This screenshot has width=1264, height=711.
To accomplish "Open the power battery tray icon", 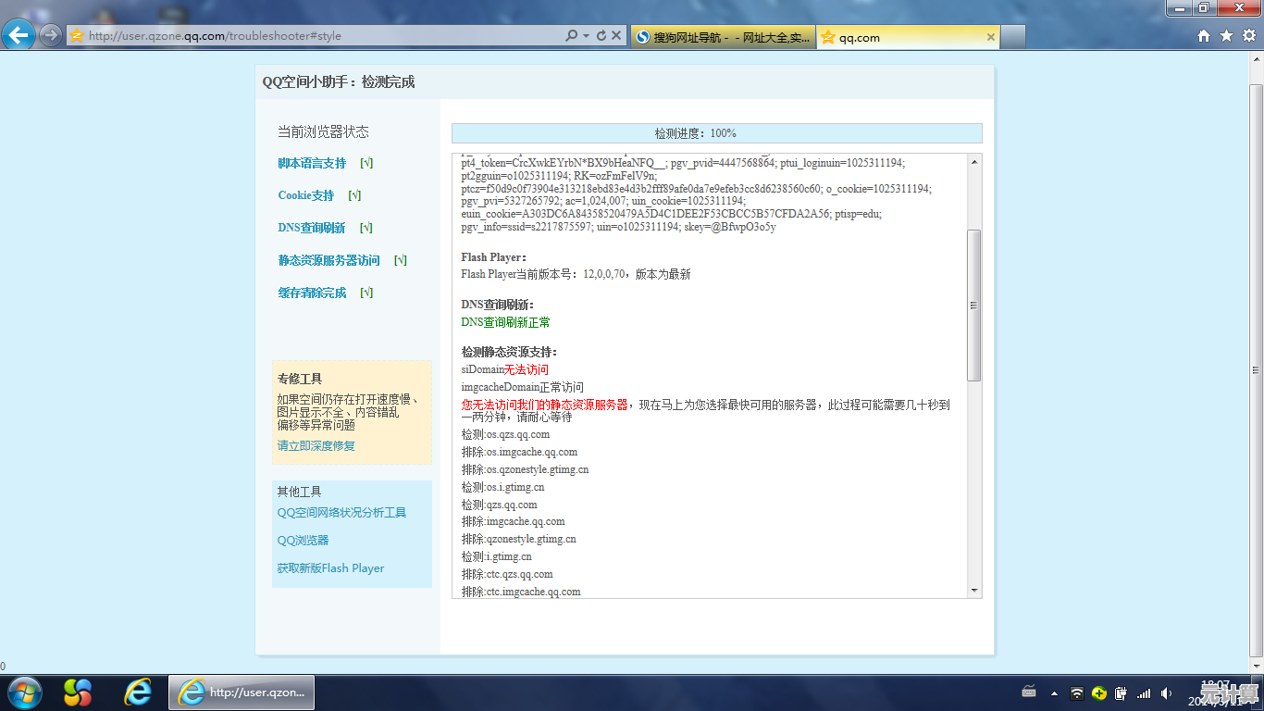I will click(x=1121, y=692).
